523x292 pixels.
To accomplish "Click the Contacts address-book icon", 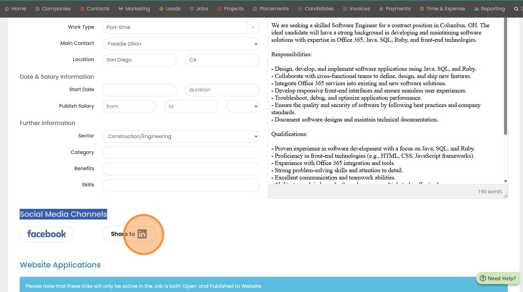I will click(x=82, y=9).
